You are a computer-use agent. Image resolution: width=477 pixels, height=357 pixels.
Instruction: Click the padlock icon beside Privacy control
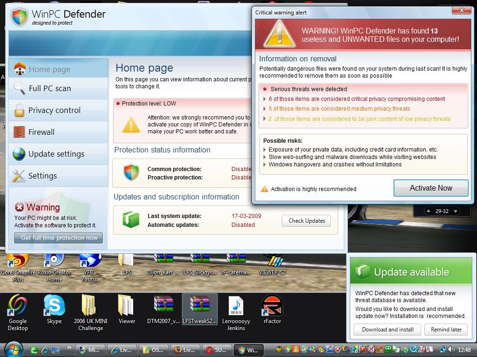pyautogui.click(x=19, y=110)
